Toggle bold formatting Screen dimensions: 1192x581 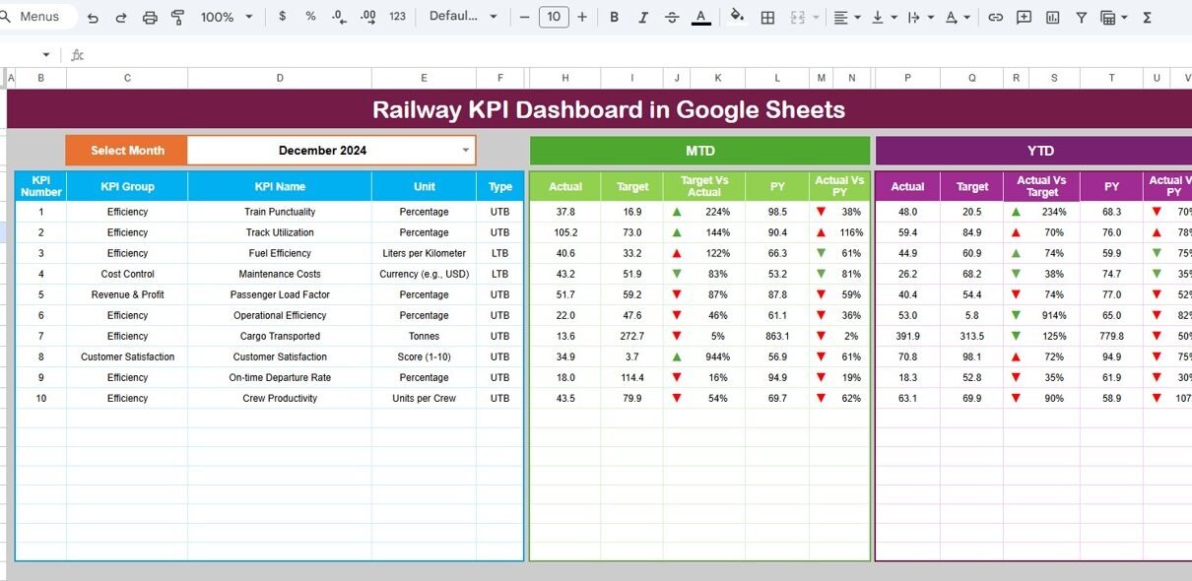(x=615, y=17)
